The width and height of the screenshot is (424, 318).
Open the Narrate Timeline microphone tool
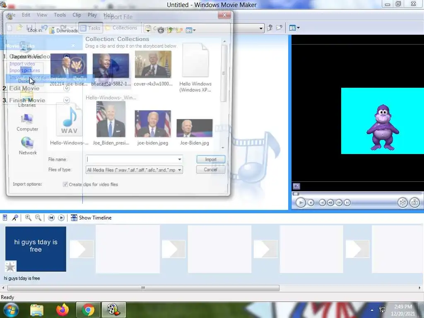pos(15,218)
